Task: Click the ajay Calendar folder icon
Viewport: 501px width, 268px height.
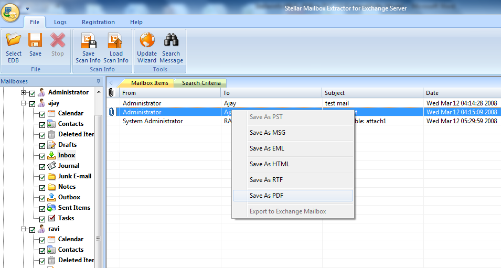Action: tap(51, 113)
